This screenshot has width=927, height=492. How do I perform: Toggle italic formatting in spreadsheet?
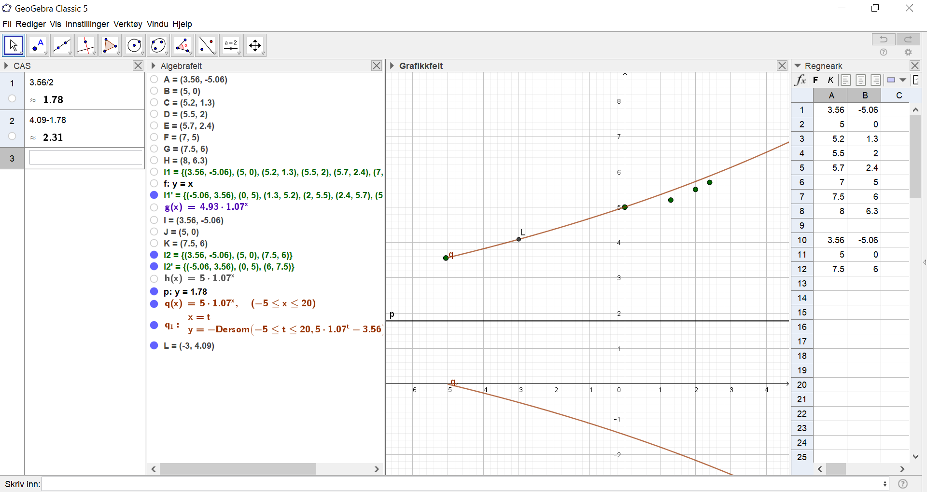click(x=830, y=80)
